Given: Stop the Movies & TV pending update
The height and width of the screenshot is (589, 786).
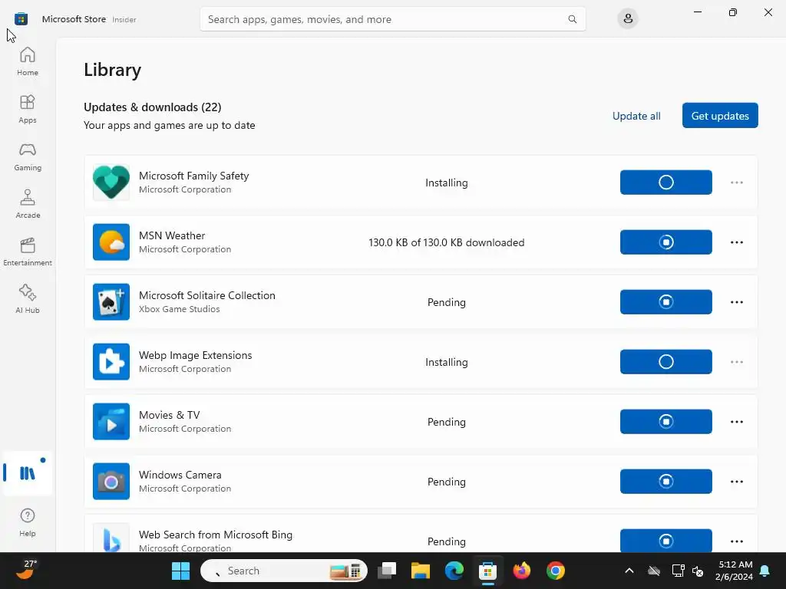Looking at the screenshot, I should (665, 421).
